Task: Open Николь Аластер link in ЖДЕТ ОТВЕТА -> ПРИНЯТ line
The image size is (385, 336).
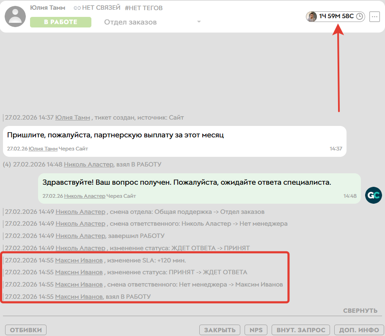Action: tap(80, 248)
